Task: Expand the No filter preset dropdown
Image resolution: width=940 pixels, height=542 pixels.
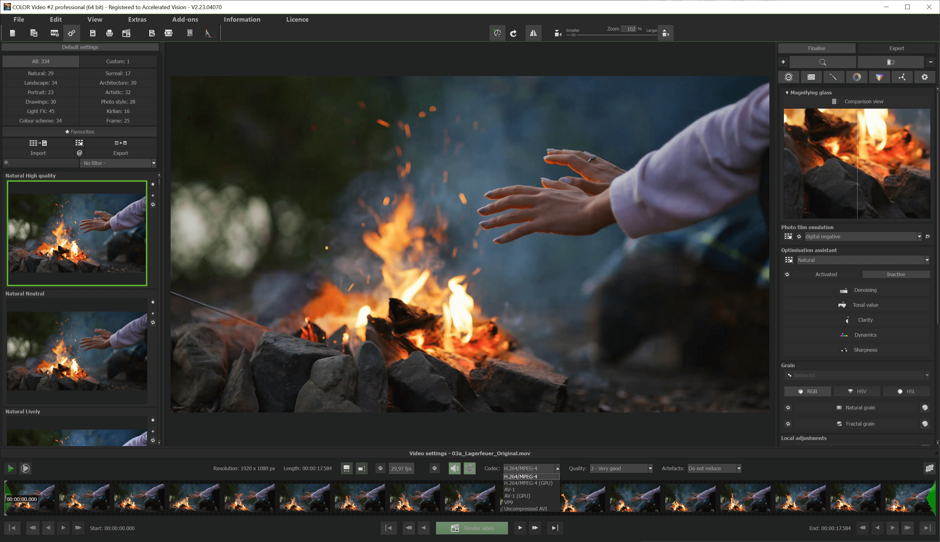Action: click(154, 163)
